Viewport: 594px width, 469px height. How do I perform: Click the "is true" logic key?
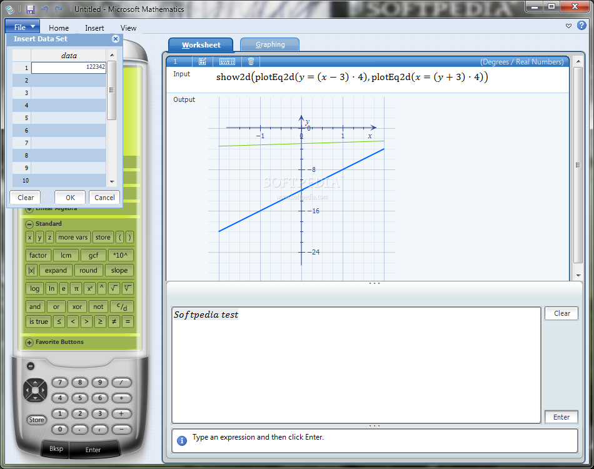pyautogui.click(x=39, y=321)
